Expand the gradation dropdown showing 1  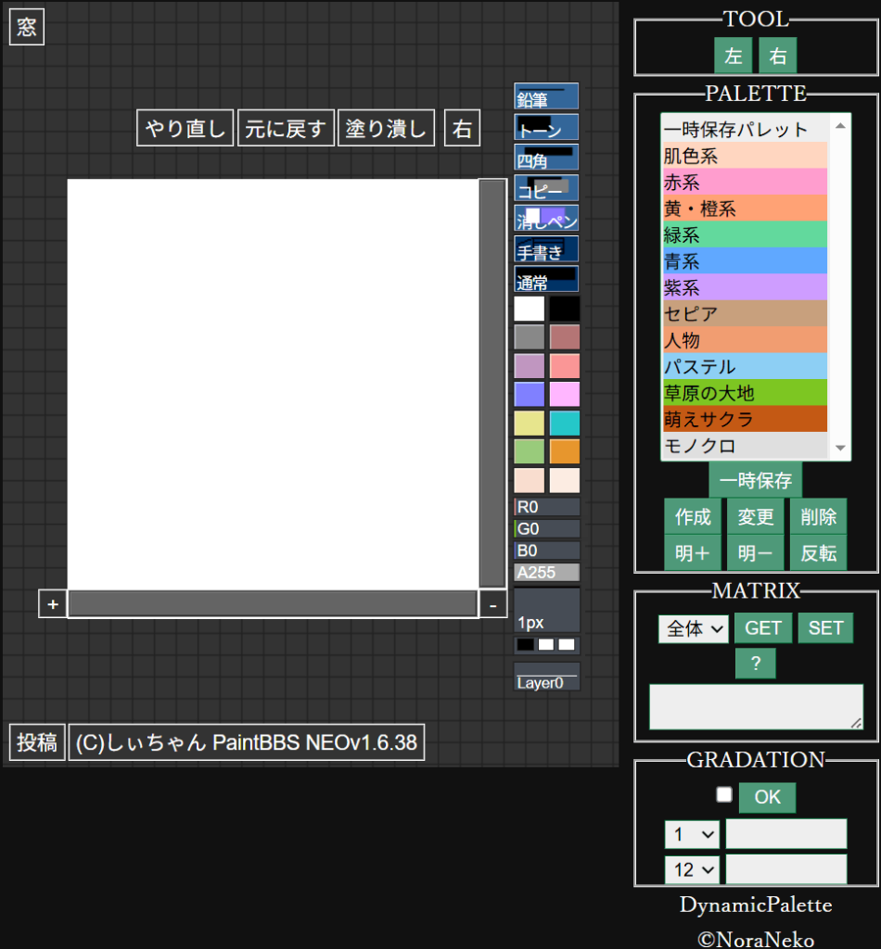tap(692, 834)
